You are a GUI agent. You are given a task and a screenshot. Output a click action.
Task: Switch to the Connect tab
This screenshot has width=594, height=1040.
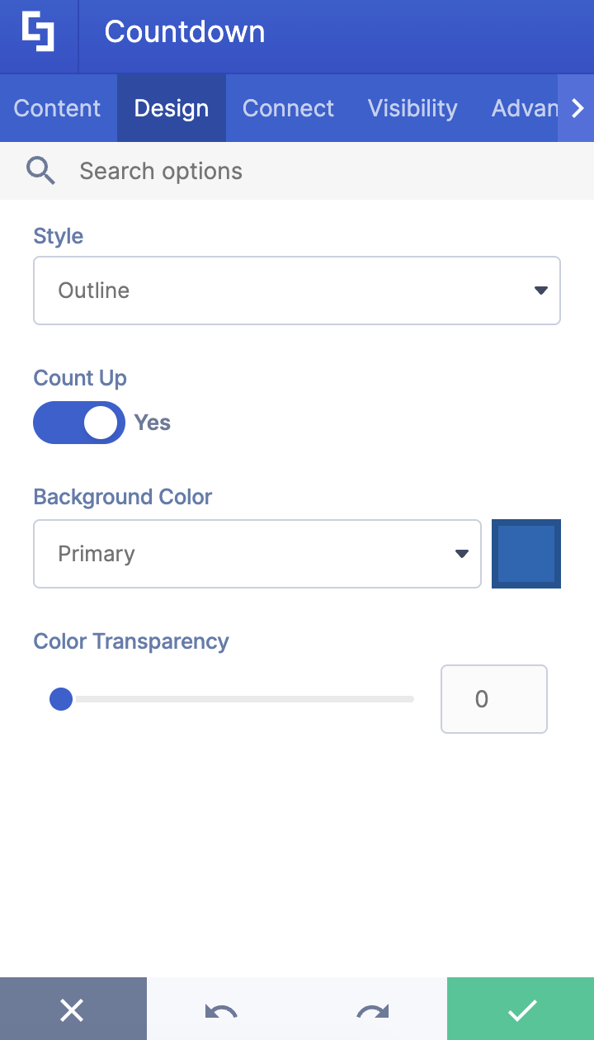288,107
